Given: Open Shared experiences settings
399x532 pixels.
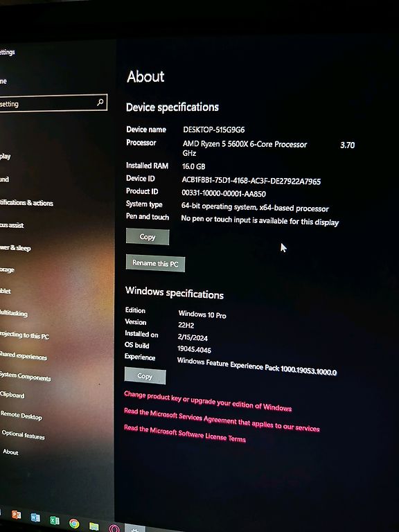Looking at the screenshot, I should click(x=24, y=355).
